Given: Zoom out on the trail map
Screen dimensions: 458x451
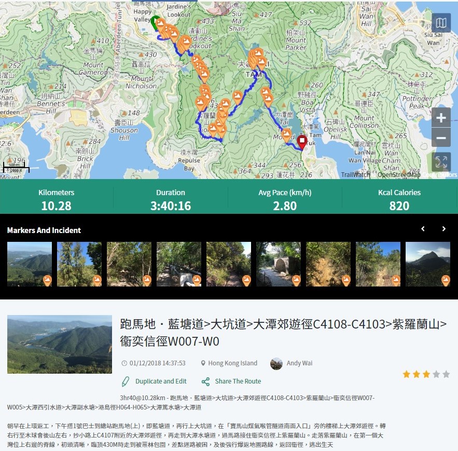Looking at the screenshot, I should (x=441, y=138).
